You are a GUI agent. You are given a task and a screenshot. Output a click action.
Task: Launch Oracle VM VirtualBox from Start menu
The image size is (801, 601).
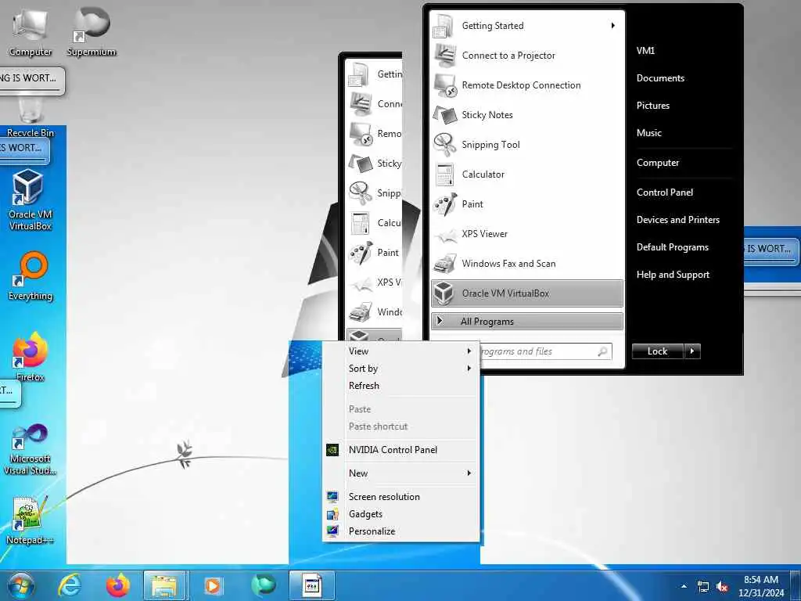click(x=527, y=293)
